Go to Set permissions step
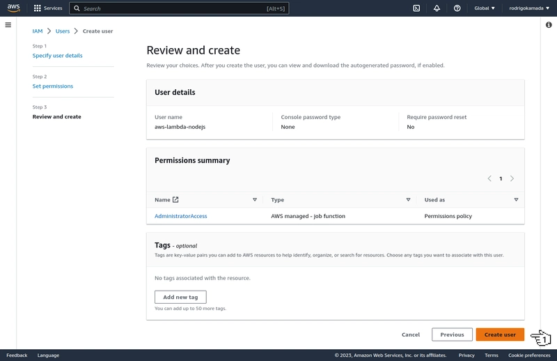 tap(53, 86)
